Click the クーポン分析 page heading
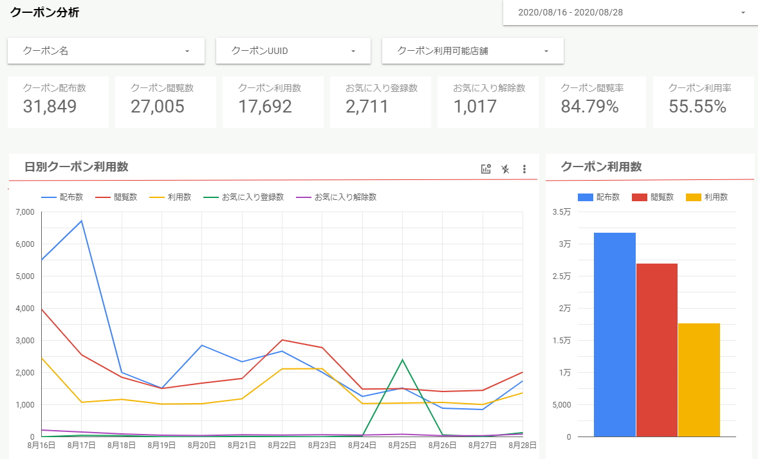758x459 pixels. [44, 13]
